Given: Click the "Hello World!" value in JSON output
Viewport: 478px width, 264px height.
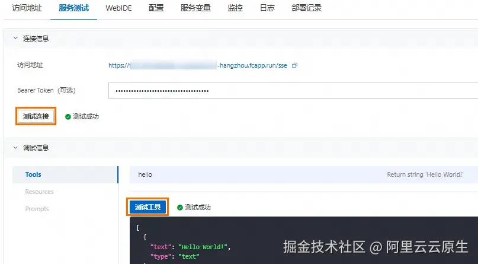Looking at the screenshot, I should click(x=204, y=247).
